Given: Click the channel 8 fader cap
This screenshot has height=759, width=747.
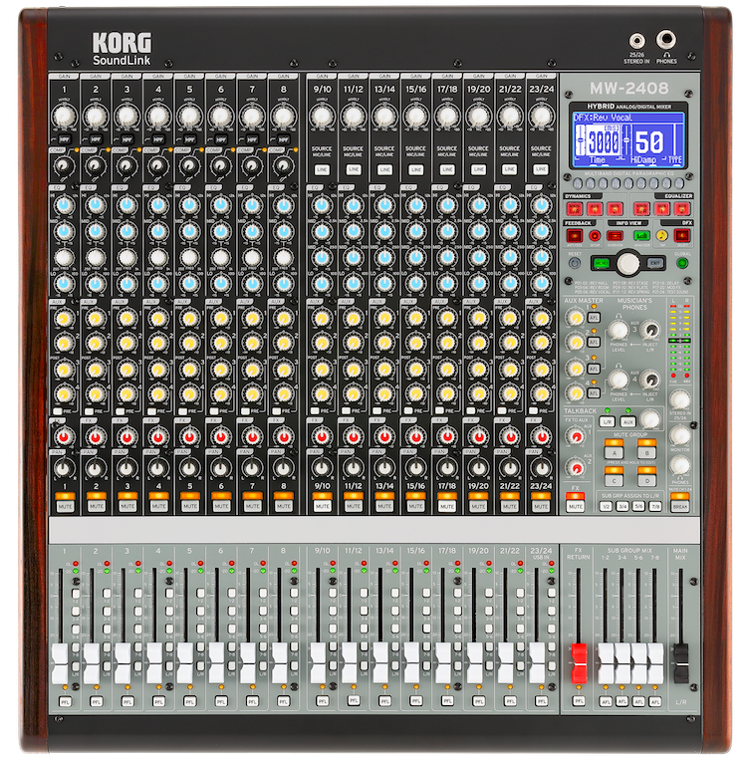Looking at the screenshot, I should pos(279,663).
